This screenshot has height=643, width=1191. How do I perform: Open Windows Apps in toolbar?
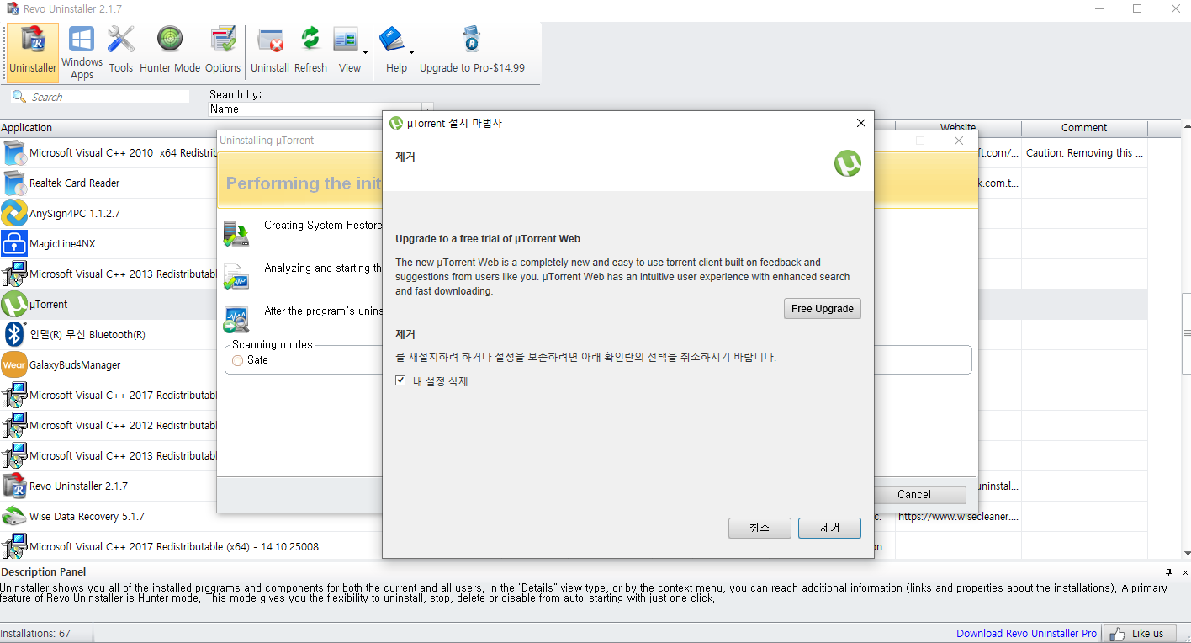82,52
